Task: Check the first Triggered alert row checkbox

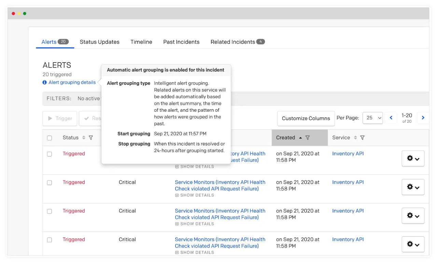Action: point(50,154)
